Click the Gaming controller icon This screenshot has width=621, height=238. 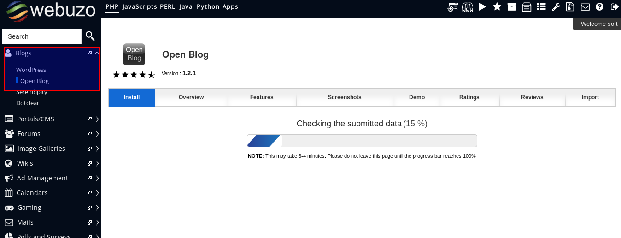click(9, 208)
